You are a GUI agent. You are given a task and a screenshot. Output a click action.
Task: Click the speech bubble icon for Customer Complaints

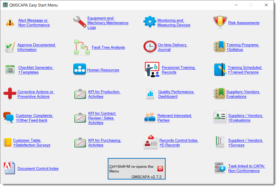point(9,117)
